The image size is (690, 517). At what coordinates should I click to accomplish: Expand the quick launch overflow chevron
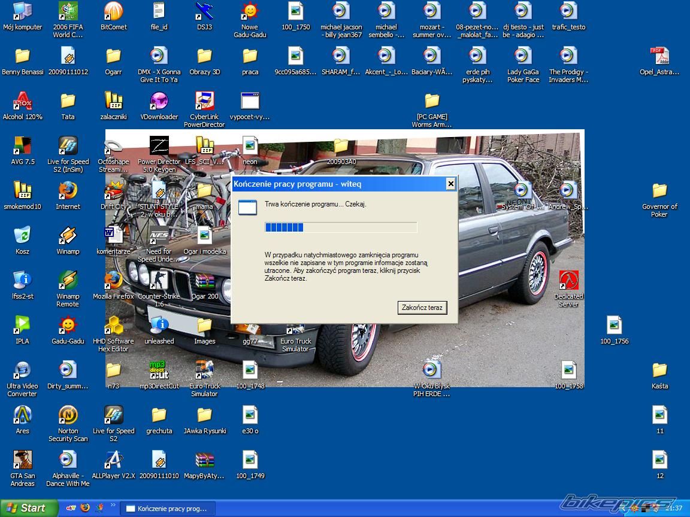[x=113, y=506]
